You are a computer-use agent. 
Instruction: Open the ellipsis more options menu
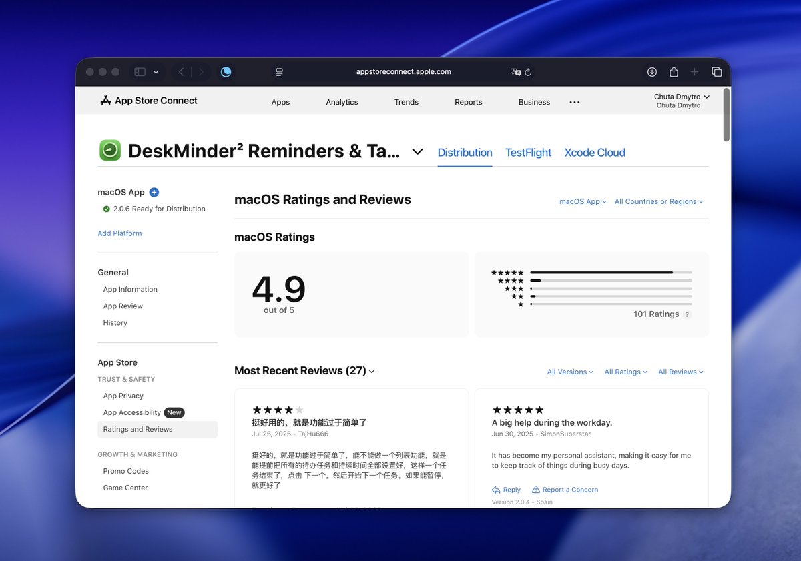574,102
